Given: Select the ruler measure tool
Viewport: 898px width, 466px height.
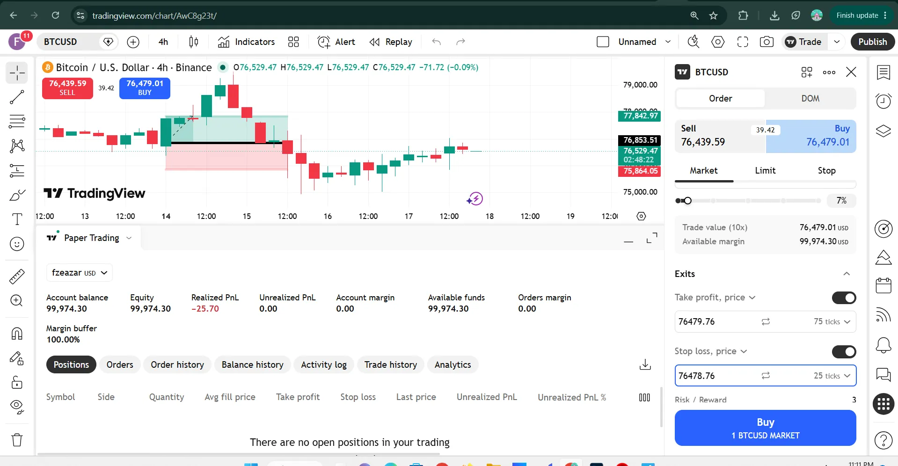Looking at the screenshot, I should point(17,277).
